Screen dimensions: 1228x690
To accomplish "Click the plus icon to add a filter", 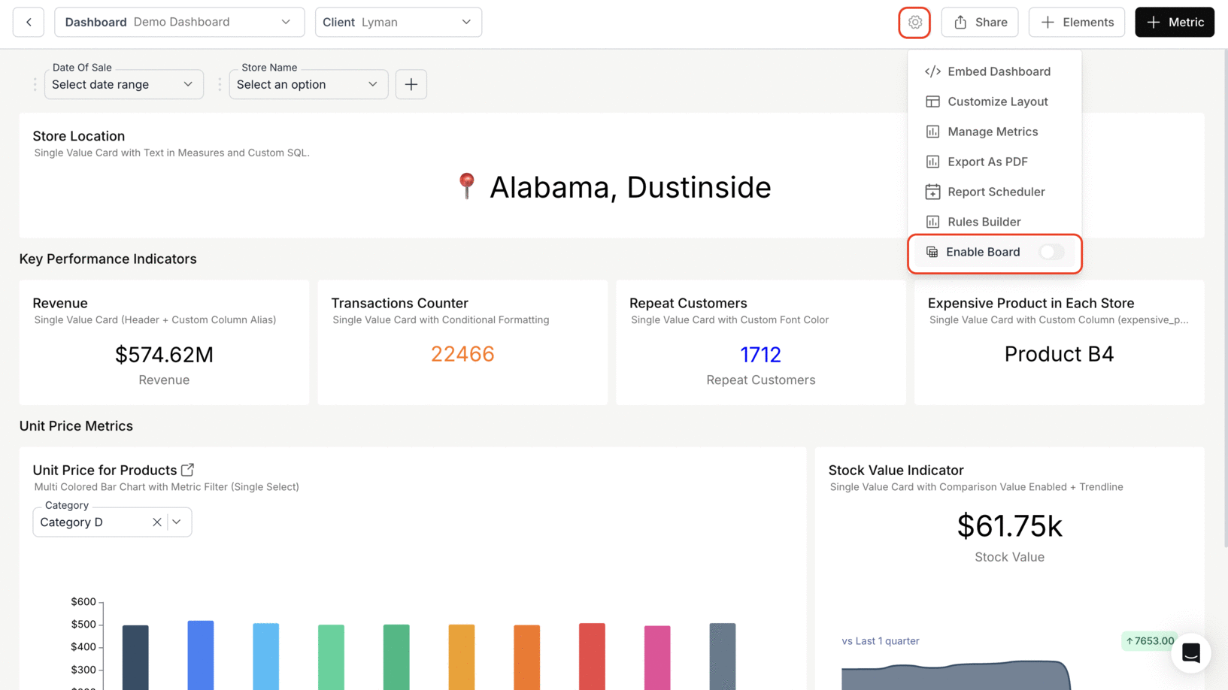I will 411,84.
